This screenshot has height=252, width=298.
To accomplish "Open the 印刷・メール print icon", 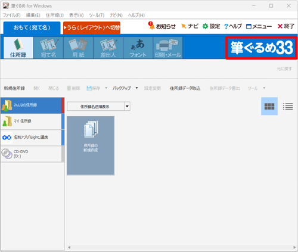I will tap(168, 48).
